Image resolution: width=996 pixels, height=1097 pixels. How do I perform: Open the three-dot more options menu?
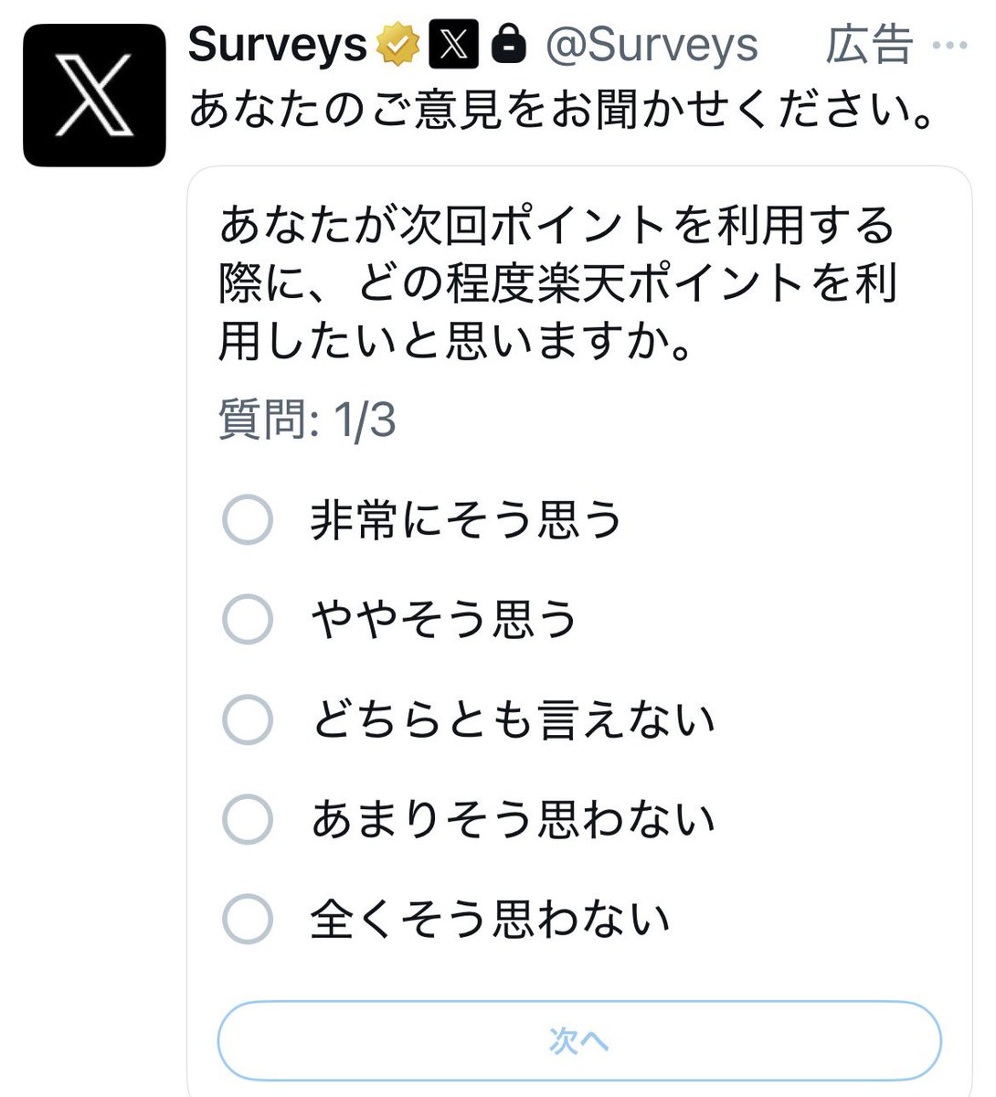click(949, 46)
